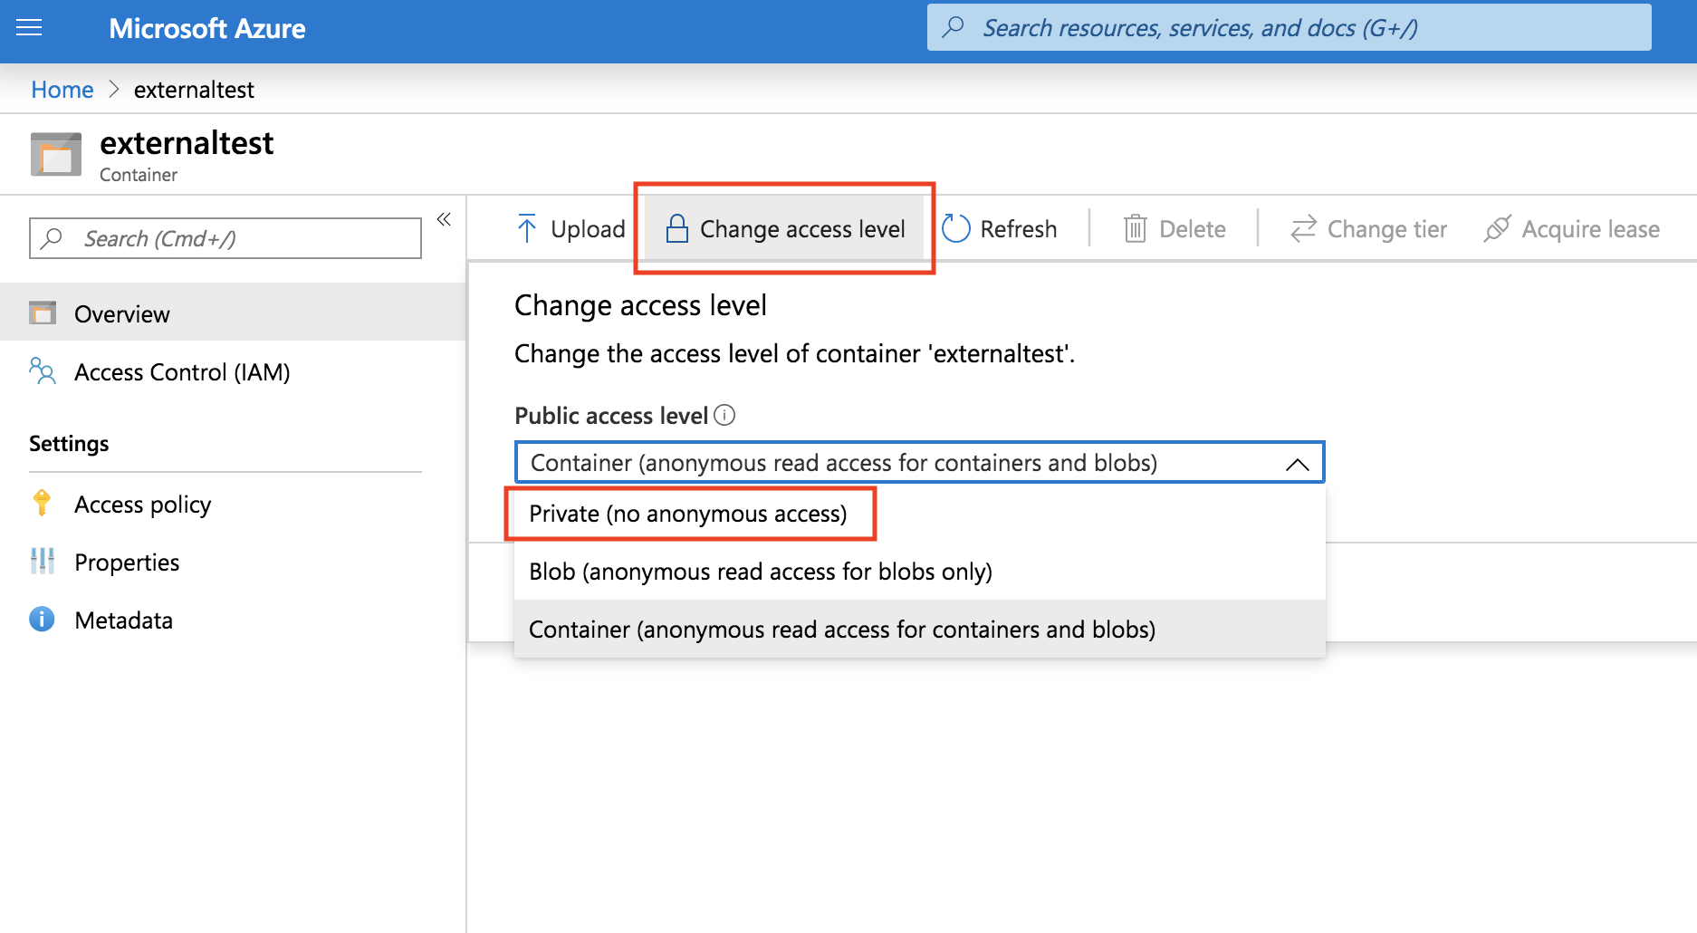Click the Upload arrow icon
The width and height of the screenshot is (1697, 933).
pos(527,228)
